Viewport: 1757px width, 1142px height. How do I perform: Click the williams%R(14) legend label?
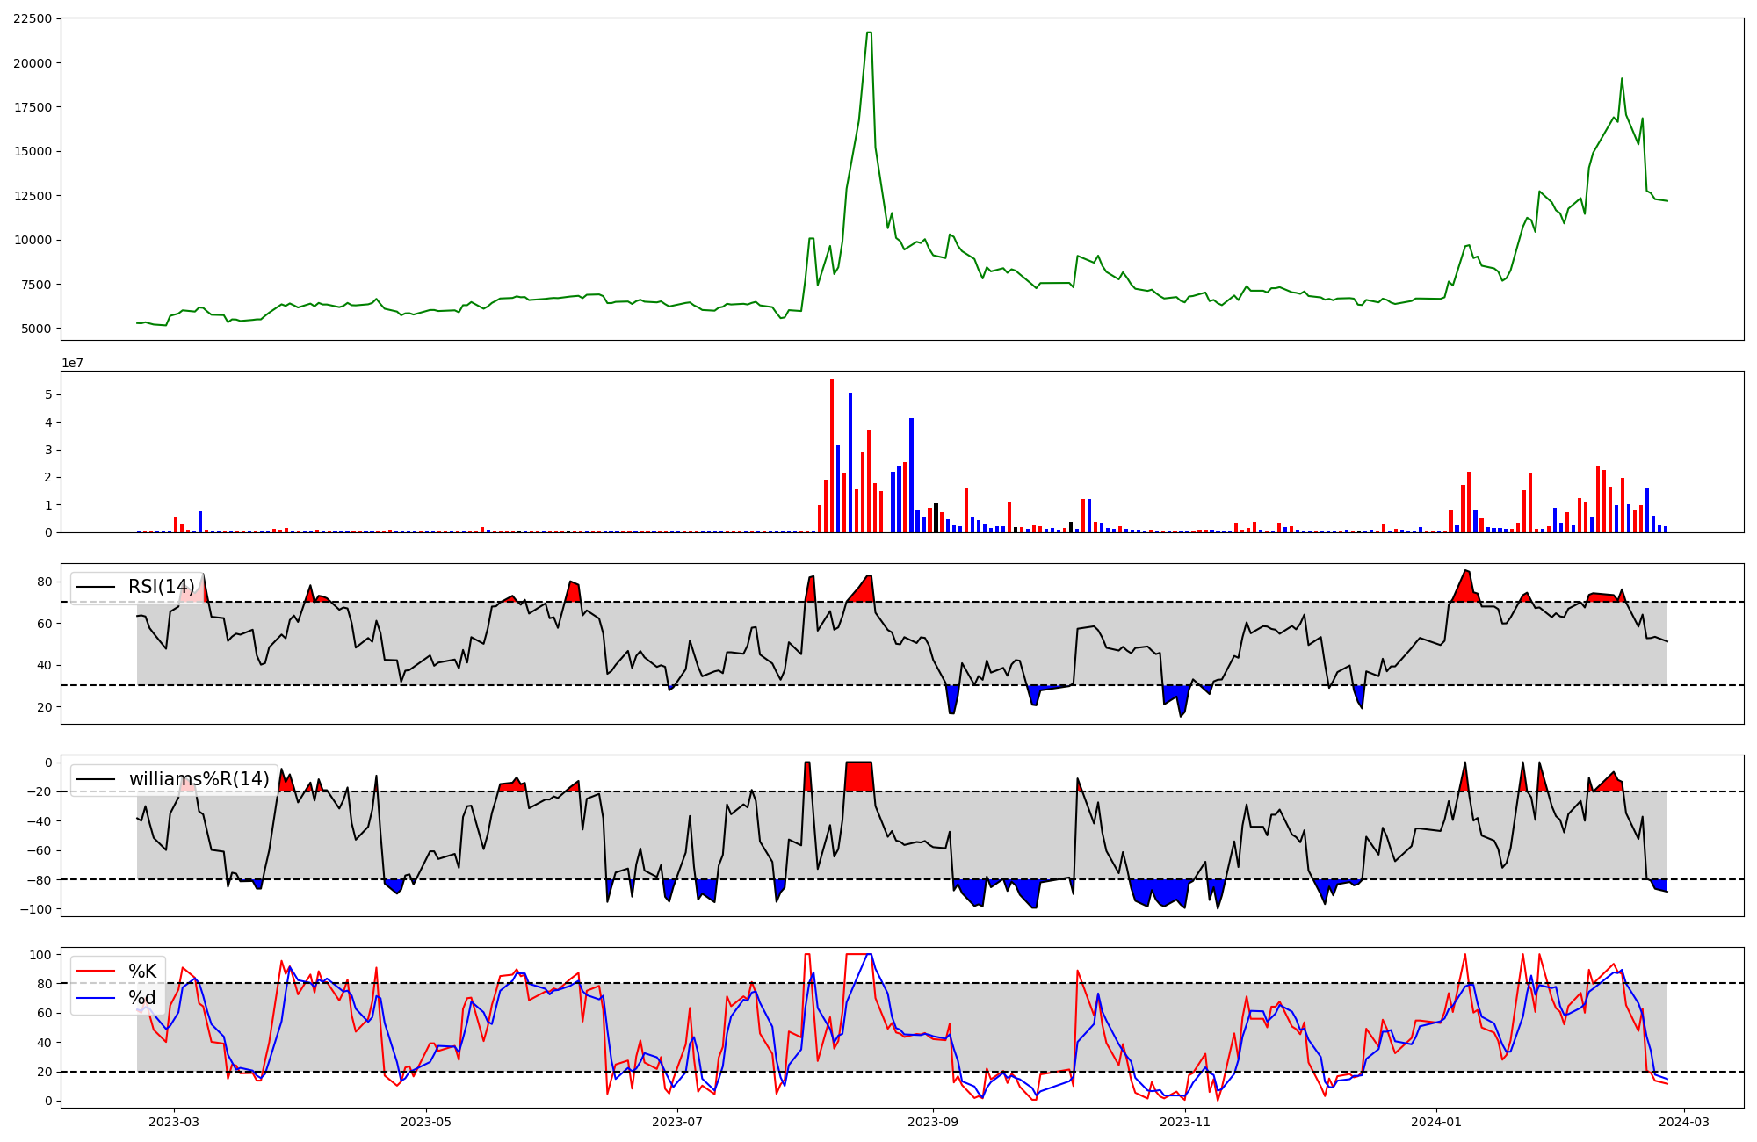(x=199, y=779)
